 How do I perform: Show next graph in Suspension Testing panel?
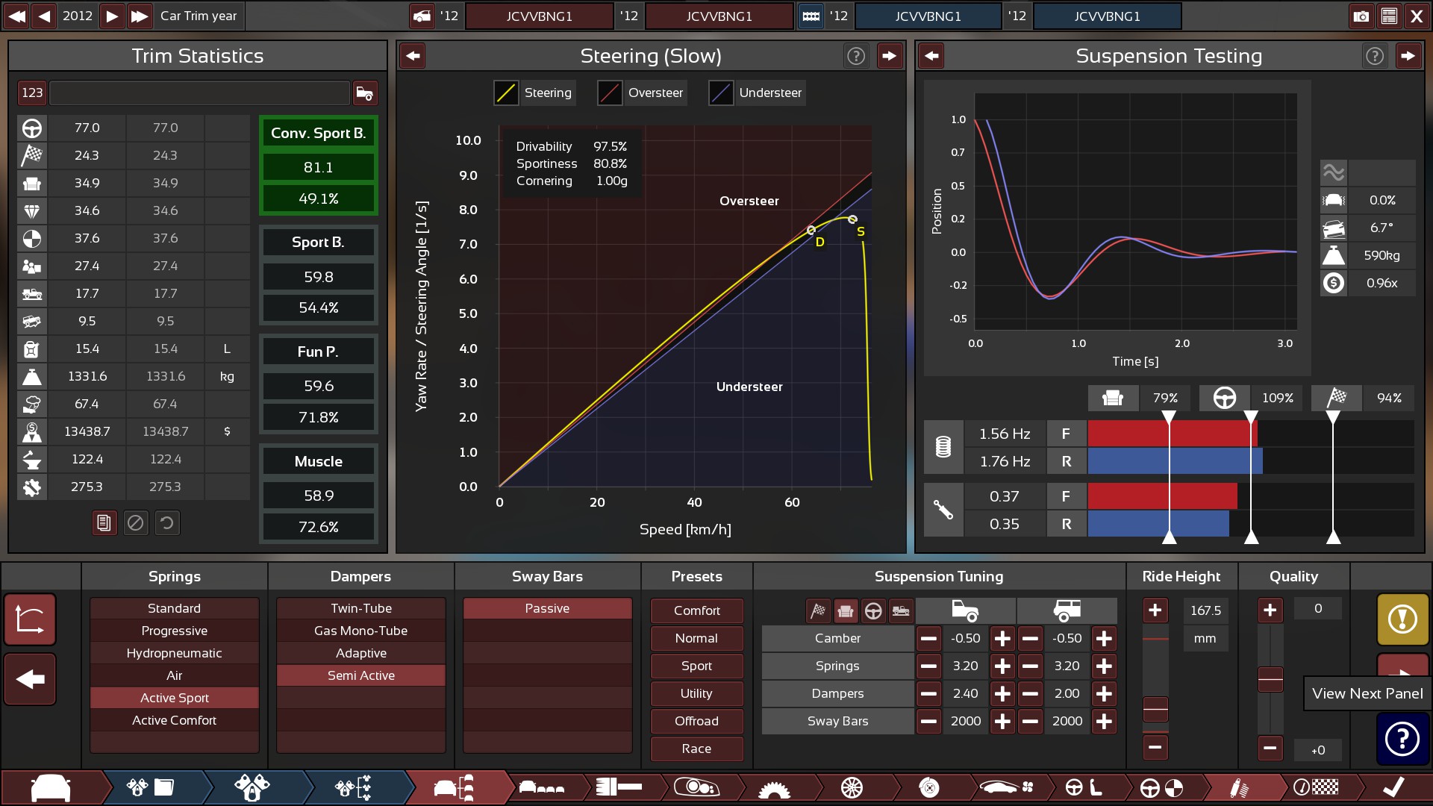1408,56
